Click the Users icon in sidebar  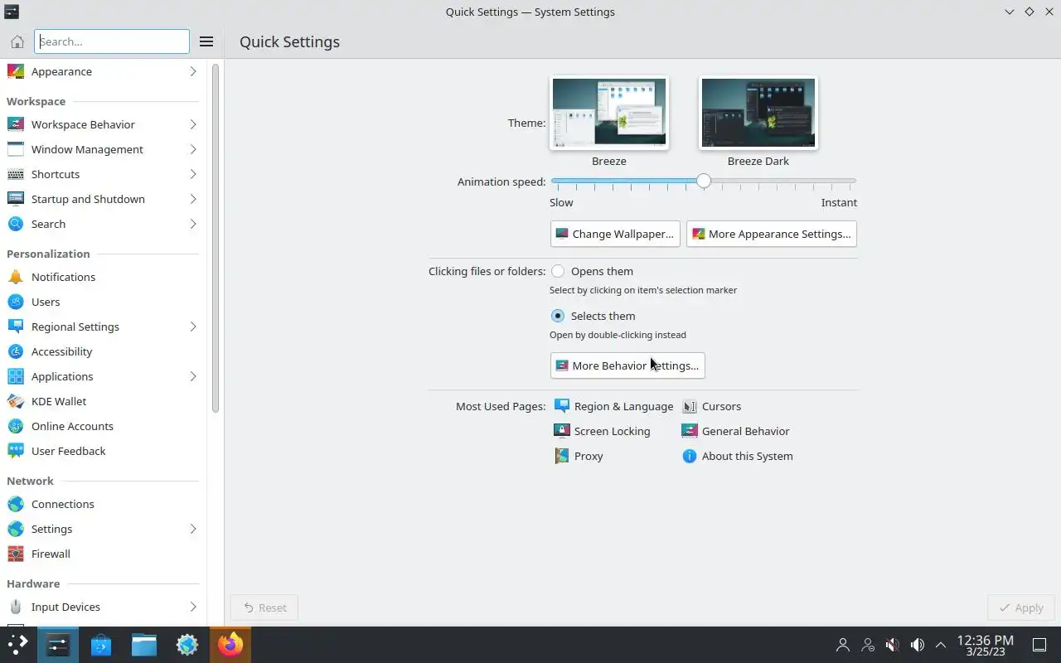(x=16, y=302)
